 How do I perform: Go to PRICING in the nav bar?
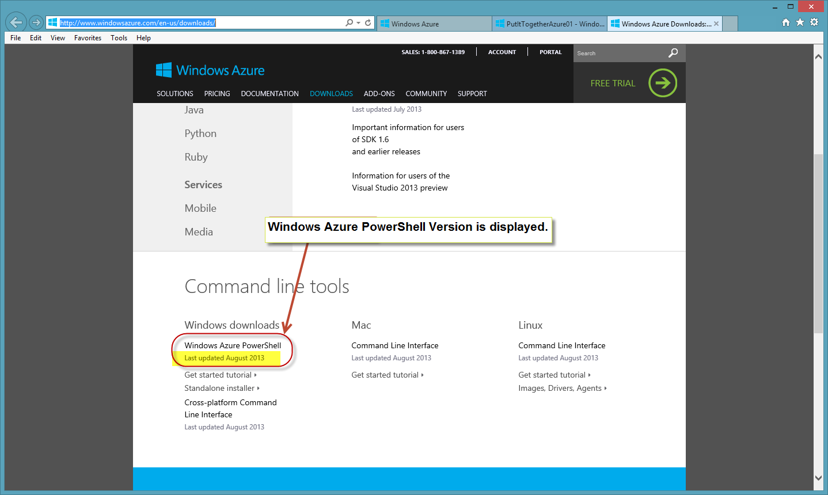(x=217, y=94)
